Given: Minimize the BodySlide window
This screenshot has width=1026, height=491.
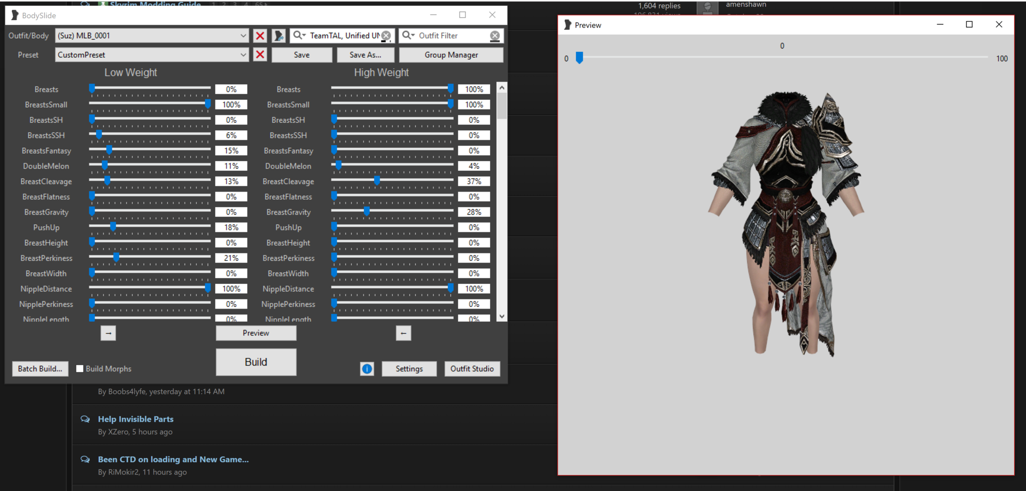Looking at the screenshot, I should pyautogui.click(x=433, y=15).
